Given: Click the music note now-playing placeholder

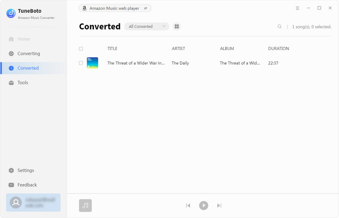Looking at the screenshot, I should tap(86, 205).
